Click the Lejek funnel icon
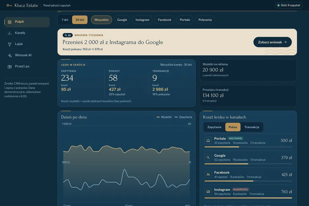 (x=10, y=44)
